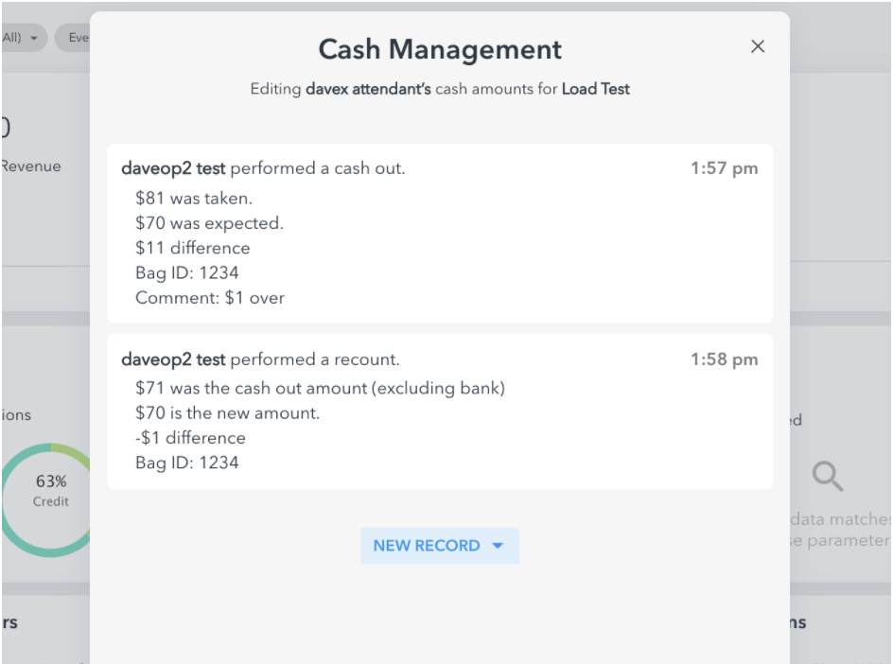Viewport: 893px width, 664px height.
Task: Click the Revenue label behind the dialog
Action: click(31, 166)
